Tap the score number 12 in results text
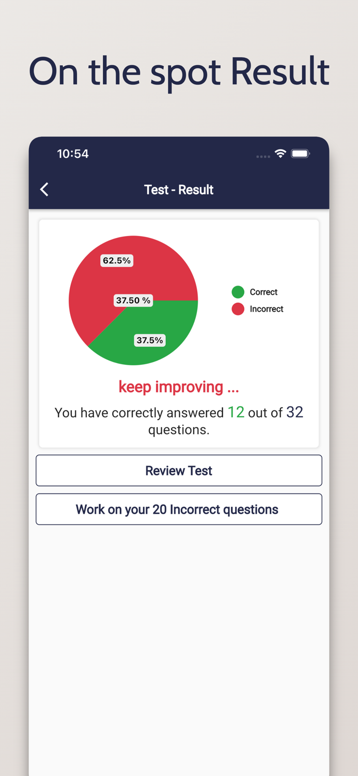 (236, 412)
